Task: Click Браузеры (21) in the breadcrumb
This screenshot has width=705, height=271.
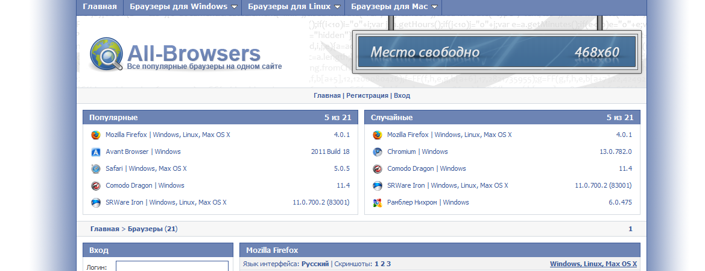Action: 153,229
